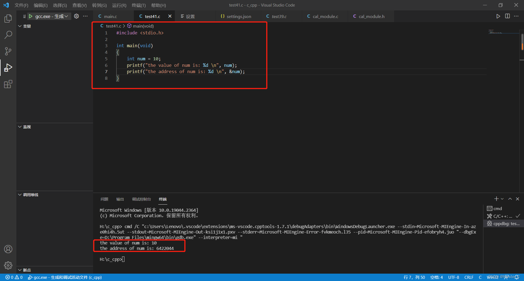Open the new terminal profile dropdown arrow
This screenshot has width=524, height=281.
tap(502, 199)
